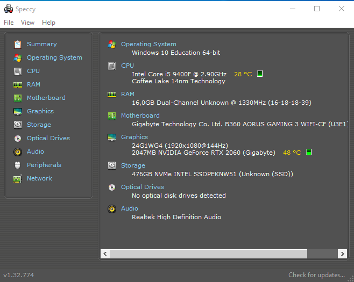This screenshot has height=282, width=354.
Task: Click the Network card icon in sidebar
Action: [18, 179]
